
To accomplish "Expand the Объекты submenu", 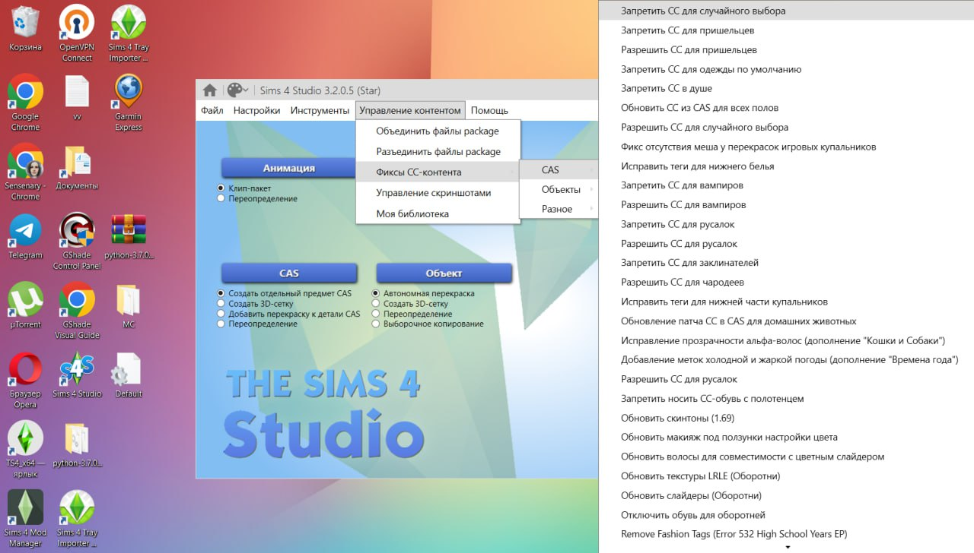I will [x=559, y=189].
